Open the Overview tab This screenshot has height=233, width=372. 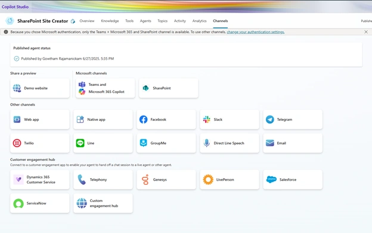coord(87,21)
